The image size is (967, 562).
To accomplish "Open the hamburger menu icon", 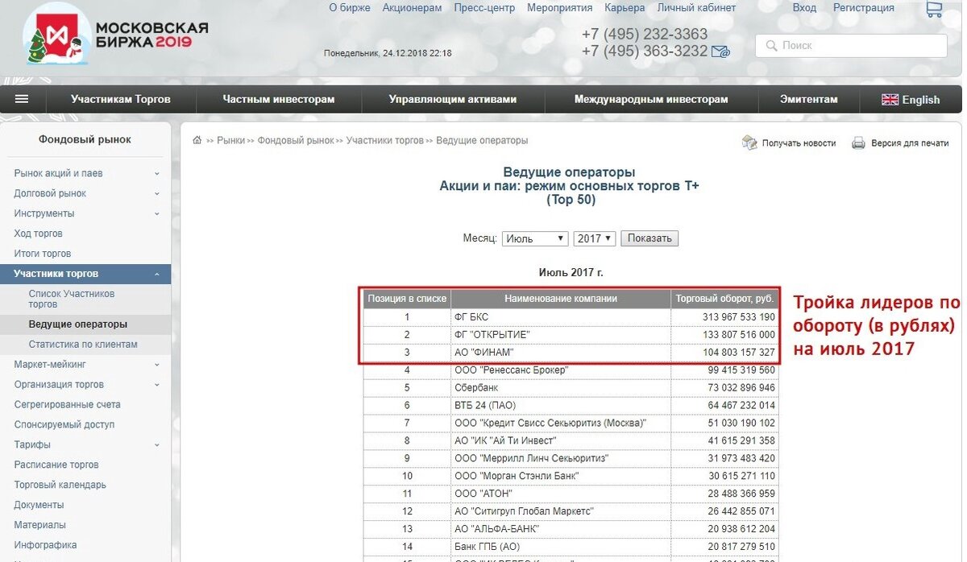I will tap(22, 99).
